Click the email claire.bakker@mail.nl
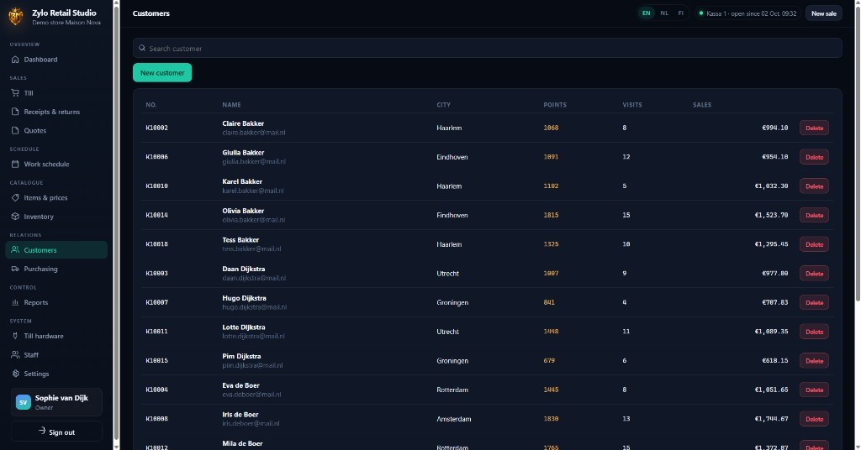 click(253, 133)
